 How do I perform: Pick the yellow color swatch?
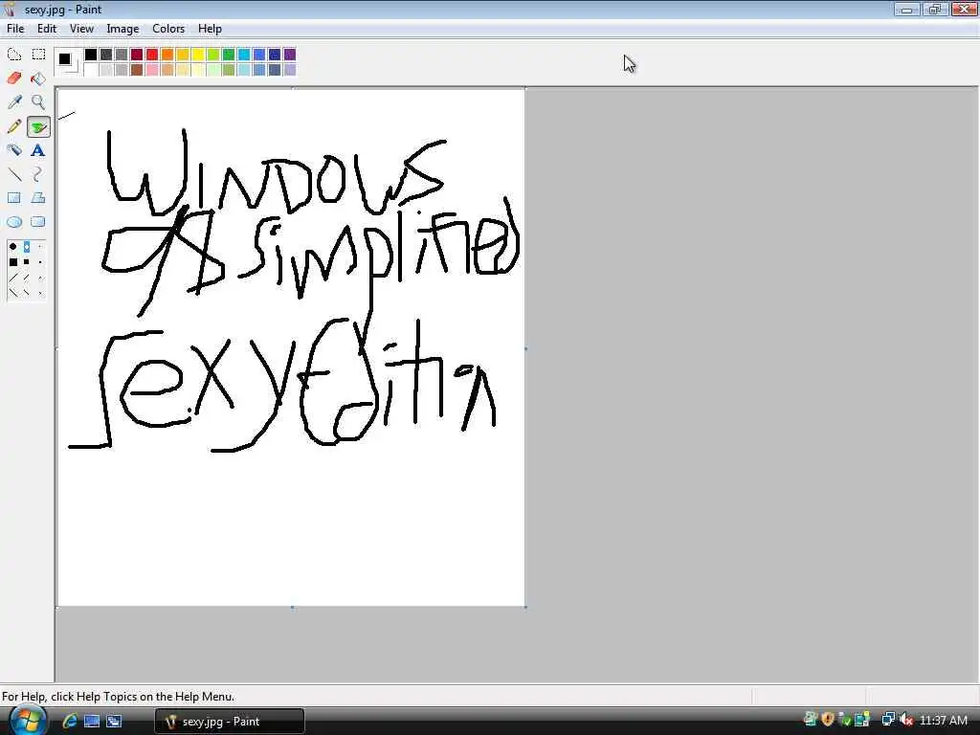[x=198, y=55]
